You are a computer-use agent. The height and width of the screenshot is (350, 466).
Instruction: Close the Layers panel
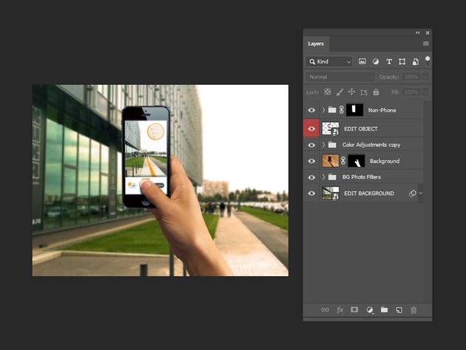click(428, 33)
